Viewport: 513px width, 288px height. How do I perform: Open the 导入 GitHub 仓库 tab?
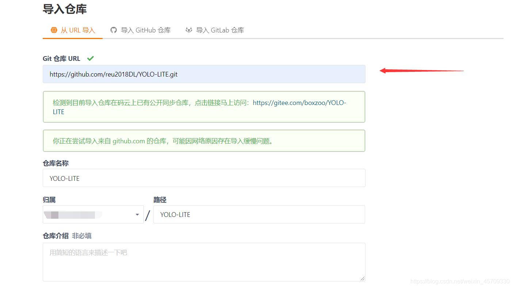(x=141, y=30)
